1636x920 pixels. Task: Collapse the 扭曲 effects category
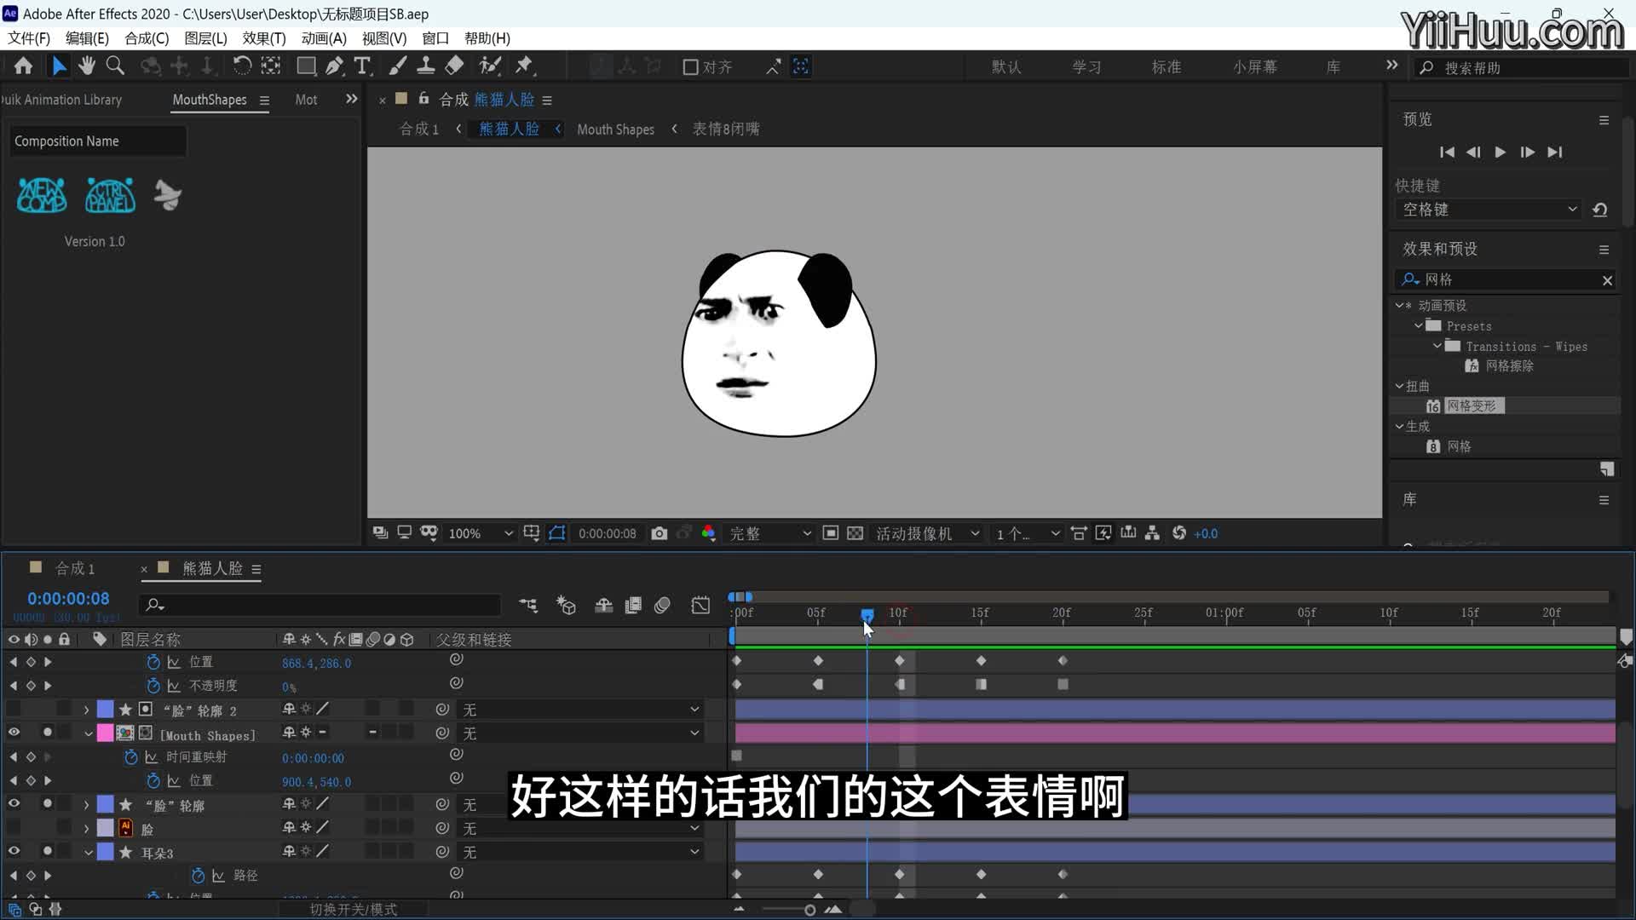pyautogui.click(x=1399, y=386)
